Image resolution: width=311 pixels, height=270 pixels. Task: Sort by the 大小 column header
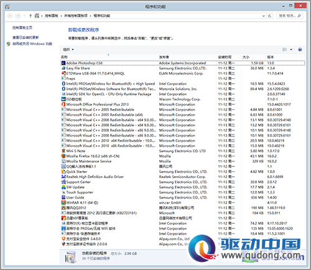[x=254, y=57]
